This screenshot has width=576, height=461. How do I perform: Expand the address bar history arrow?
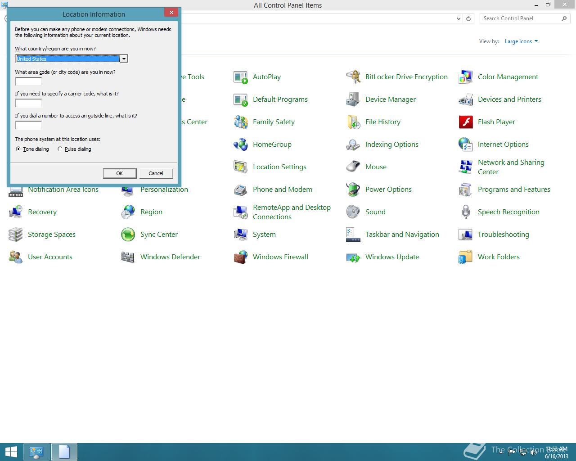[x=459, y=18]
